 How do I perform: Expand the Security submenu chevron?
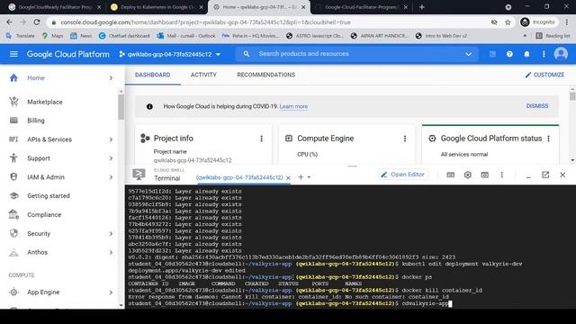pyautogui.click(x=111, y=234)
